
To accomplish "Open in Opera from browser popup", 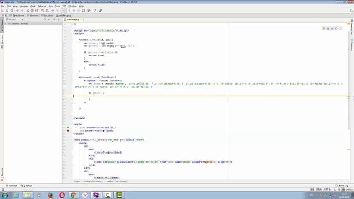I will [336, 28].
